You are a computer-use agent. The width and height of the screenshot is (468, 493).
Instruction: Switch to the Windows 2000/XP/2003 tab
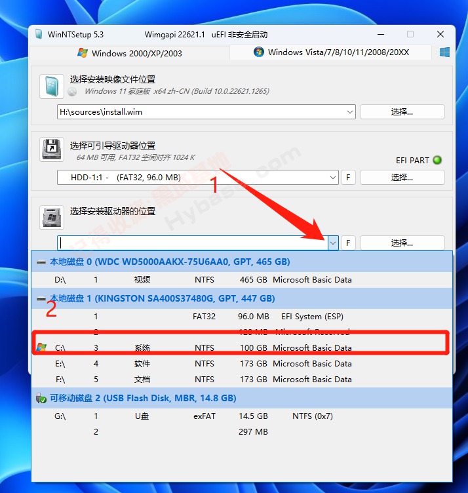tap(130, 53)
